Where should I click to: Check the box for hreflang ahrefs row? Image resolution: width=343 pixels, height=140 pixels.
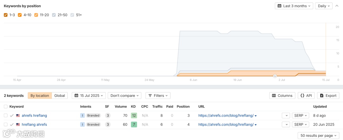point(6,124)
